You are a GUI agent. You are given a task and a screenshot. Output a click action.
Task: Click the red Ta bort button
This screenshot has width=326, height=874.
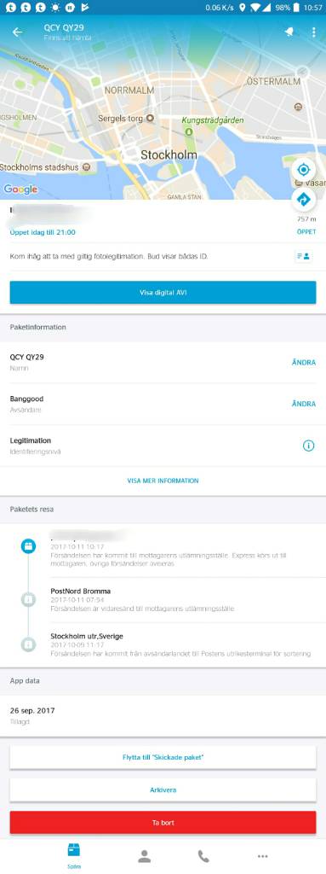point(163,822)
